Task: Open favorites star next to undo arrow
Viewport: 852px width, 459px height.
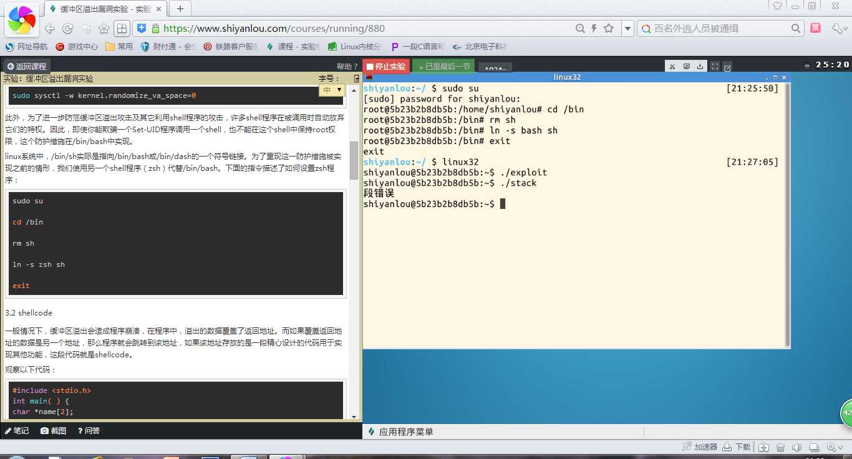Action: click(104, 28)
